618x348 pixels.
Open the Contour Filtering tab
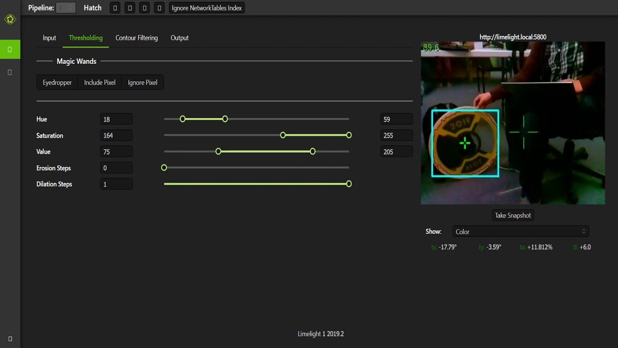137,38
